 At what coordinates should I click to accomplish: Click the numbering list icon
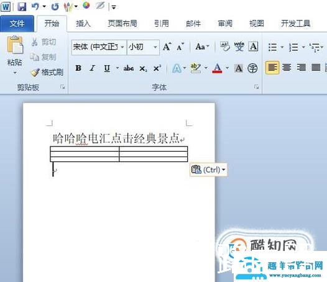[293, 47]
